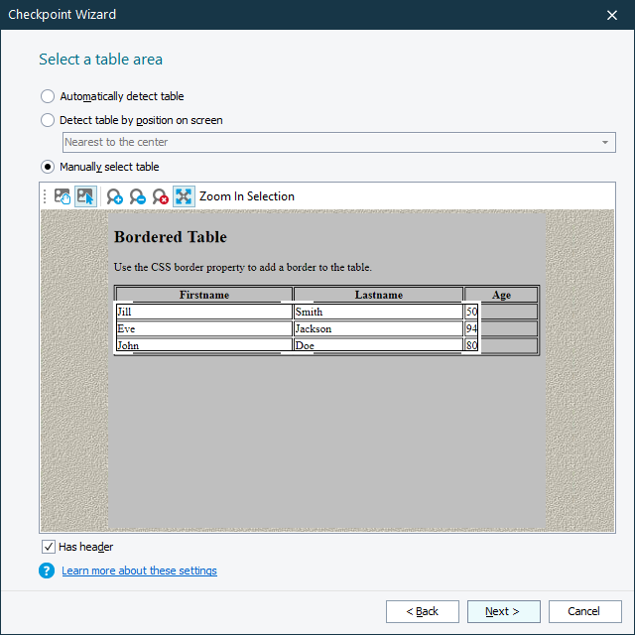Choose Detect table by position on screen
The image size is (635, 635).
(48, 120)
